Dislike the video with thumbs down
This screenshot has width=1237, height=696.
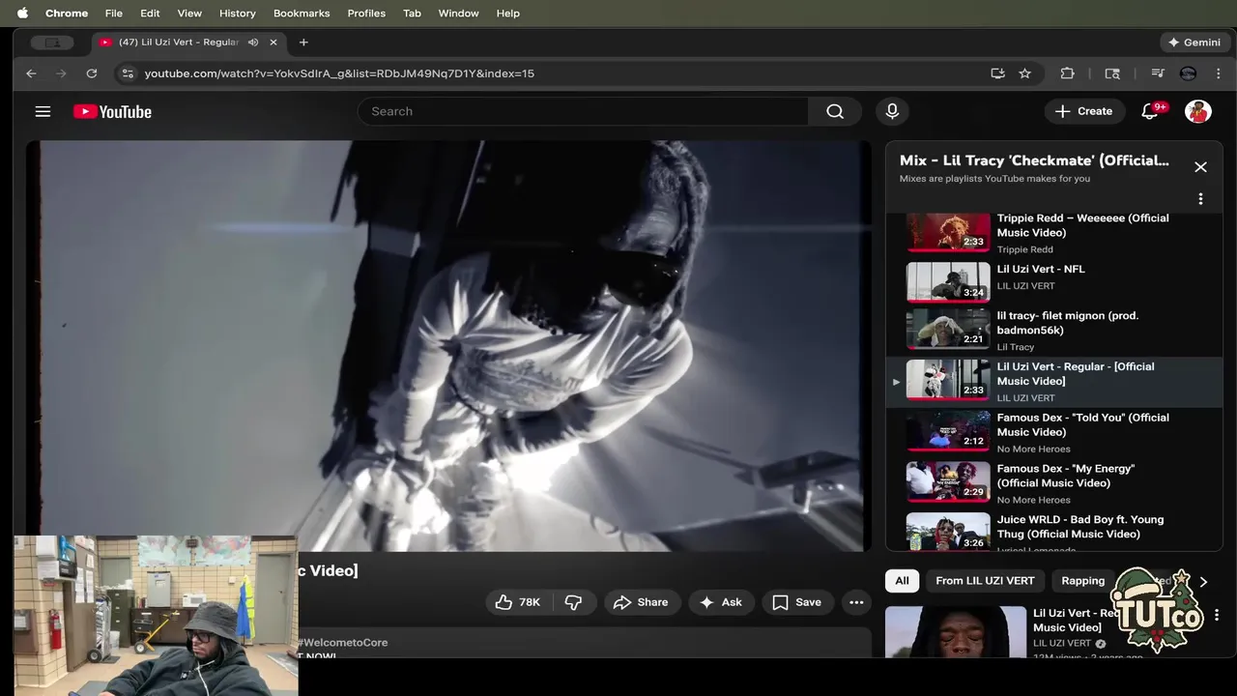(573, 602)
